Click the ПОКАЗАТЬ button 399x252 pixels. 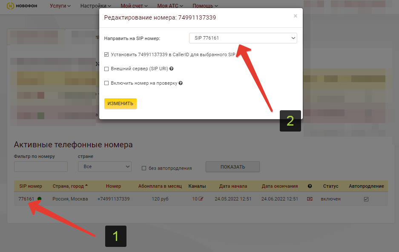[x=233, y=167]
